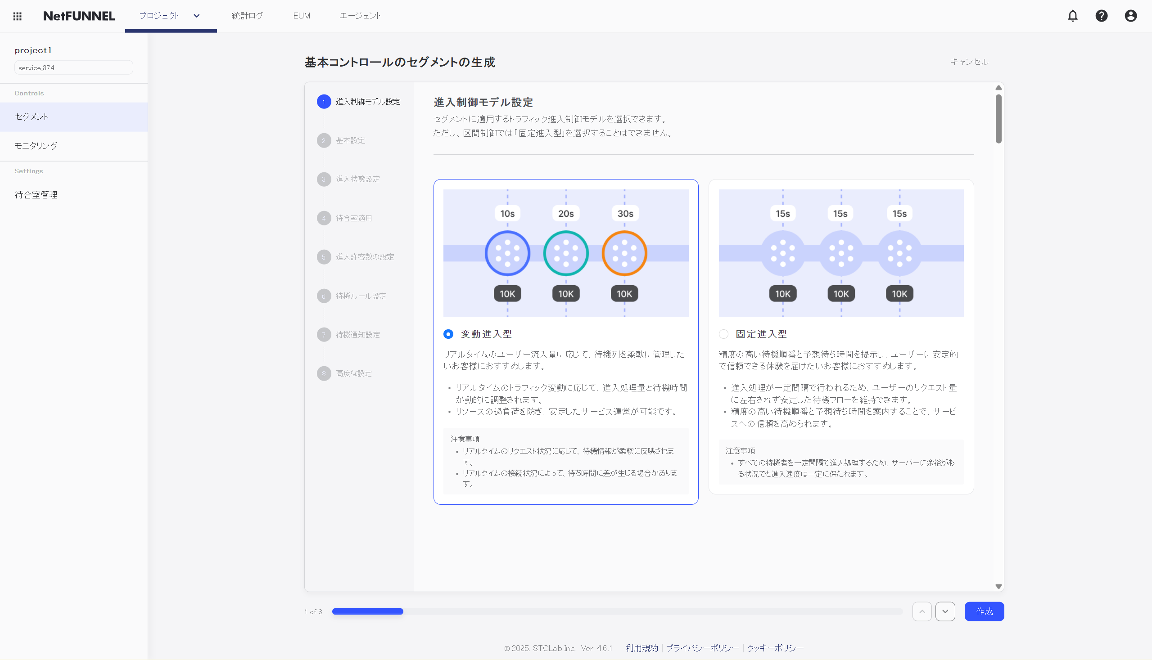1152x660 pixels.
Task: Go to next step with down chevron
Action: pos(945,611)
